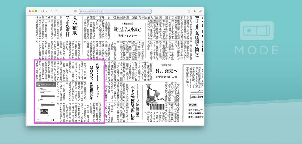
Task: Close the Safari window with red button
Action: pyautogui.click(x=29, y=11)
